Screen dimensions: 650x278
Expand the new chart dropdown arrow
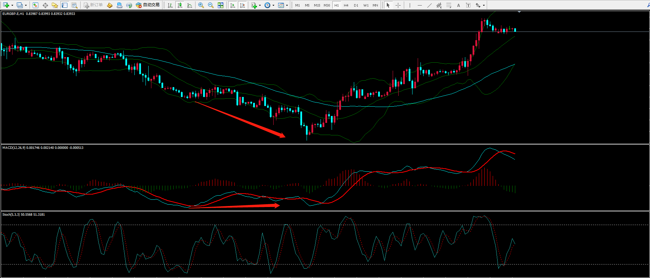[12, 5]
